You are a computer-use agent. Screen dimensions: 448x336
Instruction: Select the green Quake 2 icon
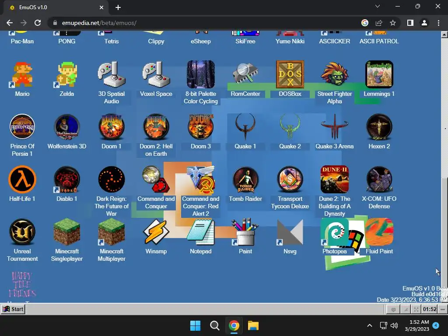[290, 127]
